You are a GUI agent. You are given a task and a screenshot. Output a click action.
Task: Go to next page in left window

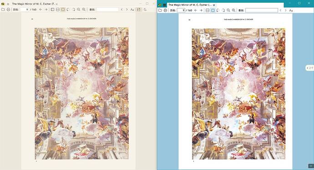point(46,10)
